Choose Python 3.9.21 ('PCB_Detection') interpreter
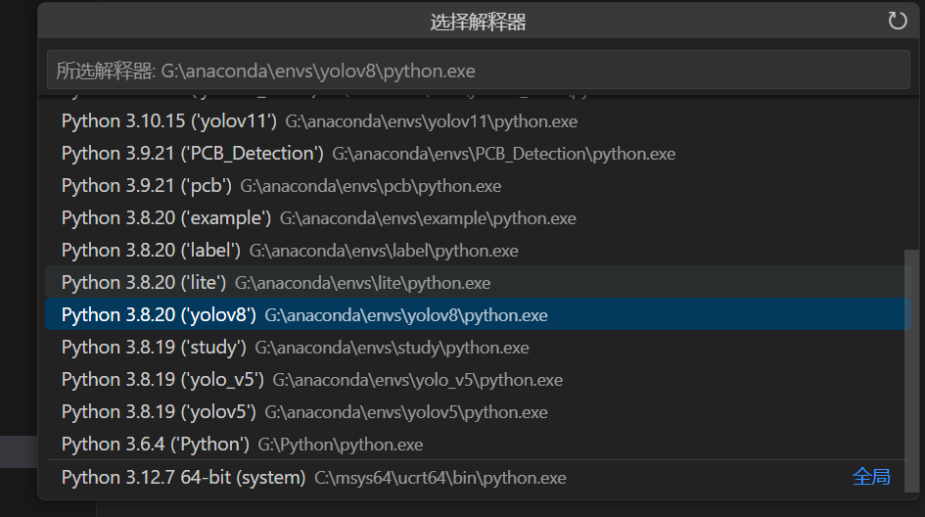The height and width of the screenshot is (517, 925). (x=478, y=154)
